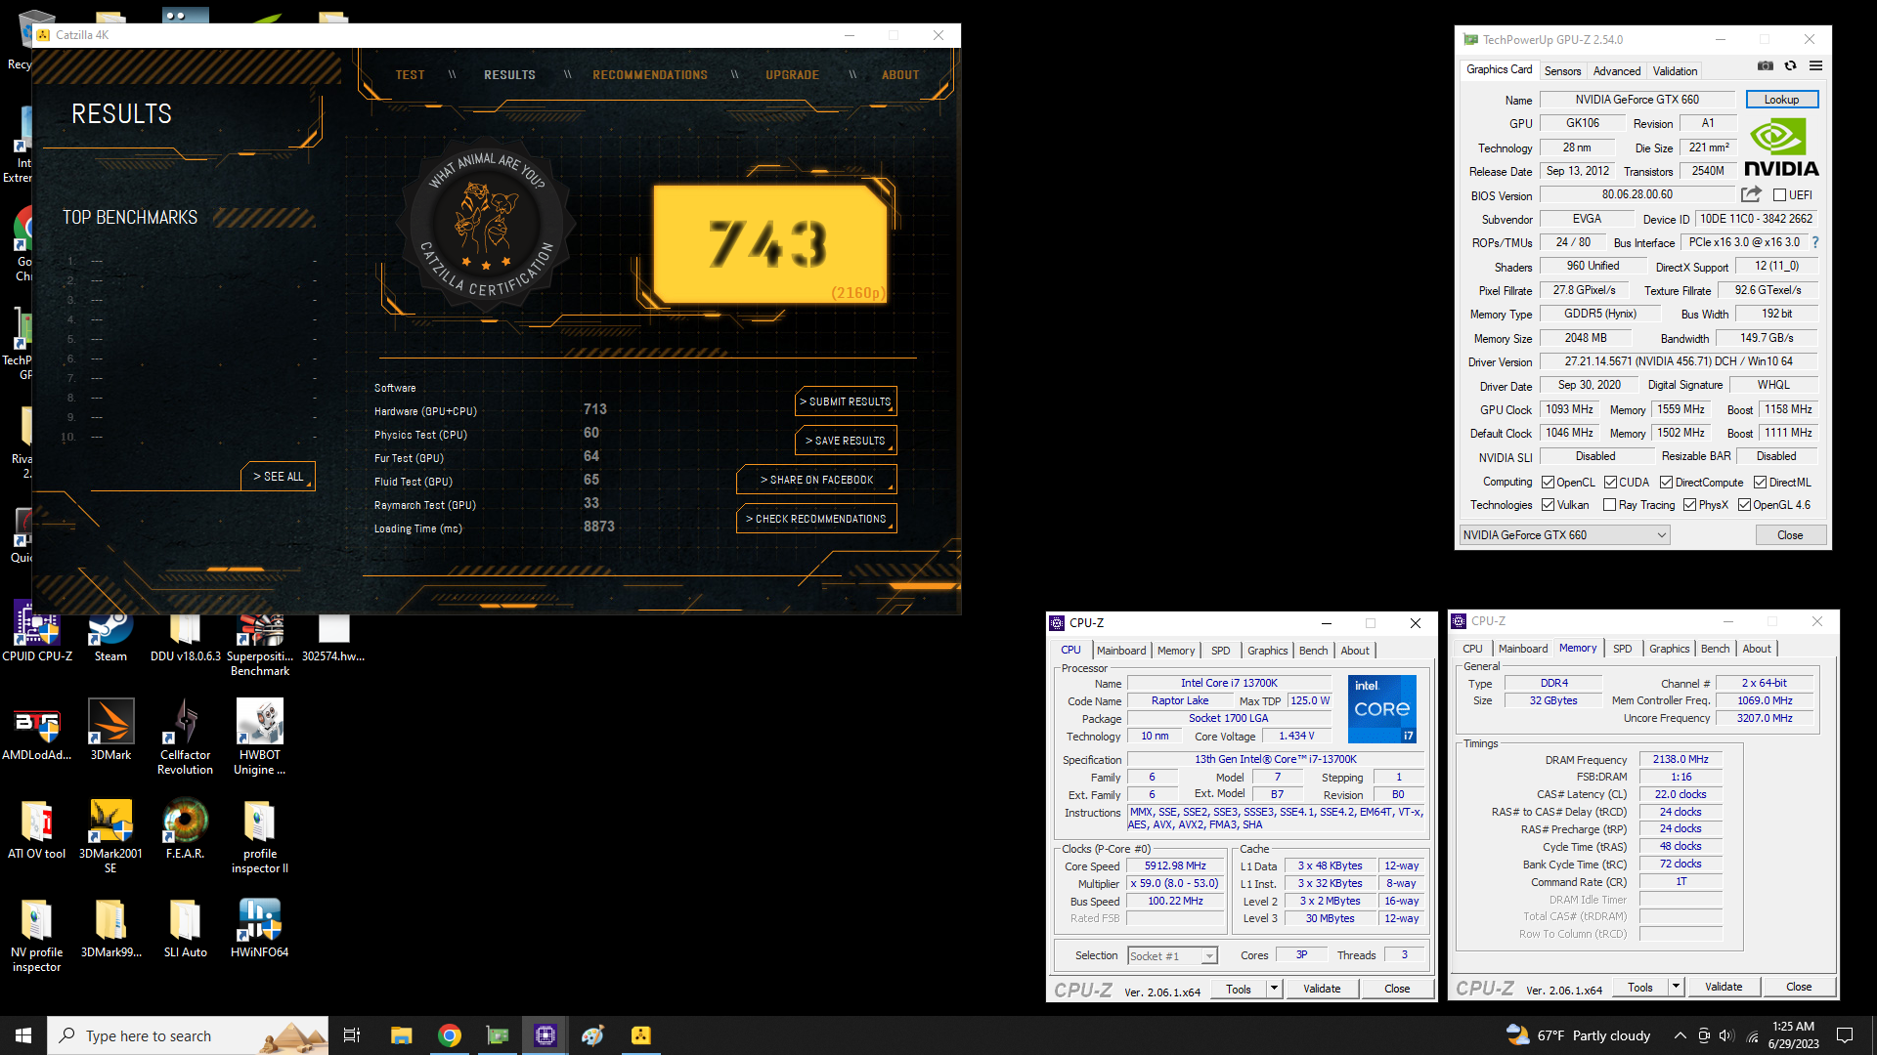Open the Socket #1 selection dropdown
The height and width of the screenshot is (1055, 1877).
(1172, 955)
